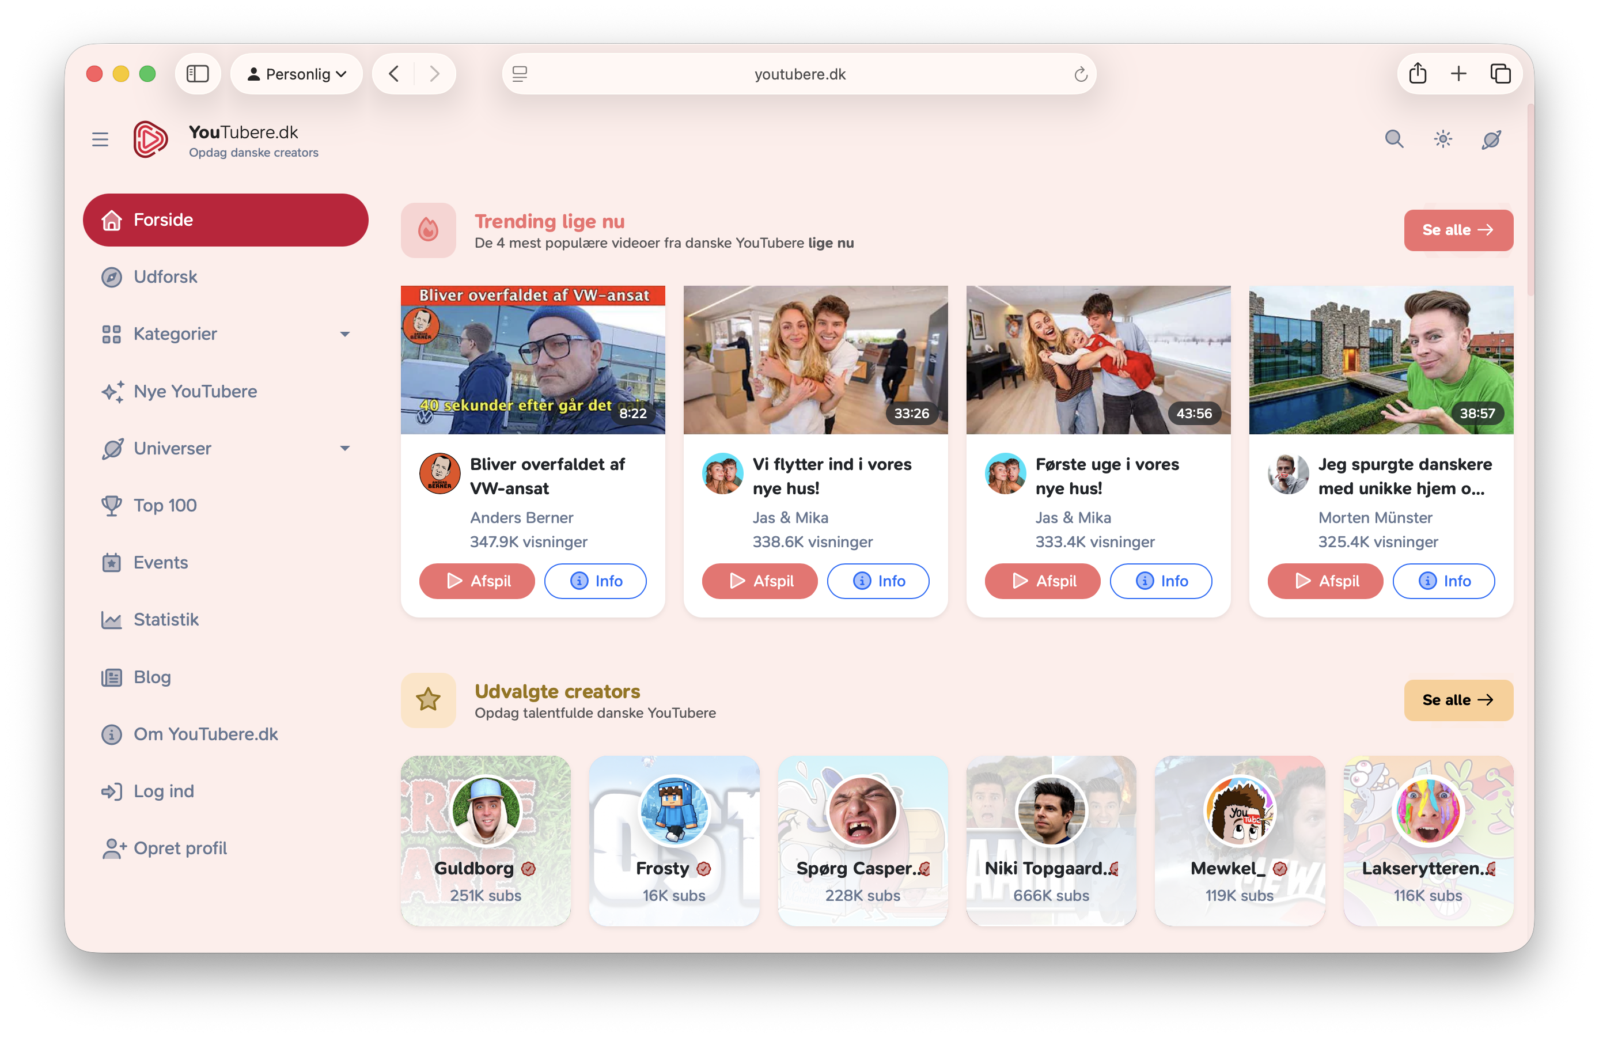This screenshot has height=1038, width=1599.
Task: Open Statistik via the chart icon
Action: coord(112,619)
